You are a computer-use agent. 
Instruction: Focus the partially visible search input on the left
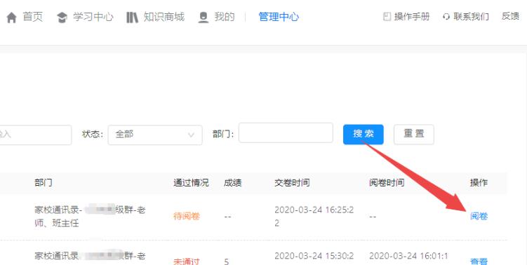pos(35,135)
